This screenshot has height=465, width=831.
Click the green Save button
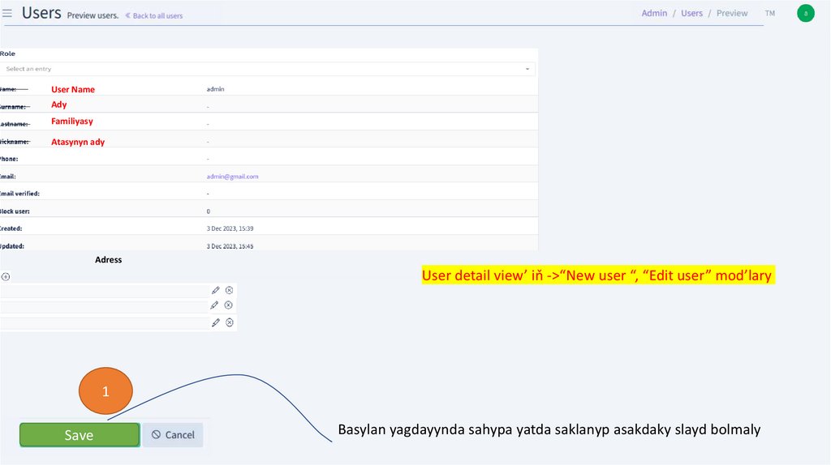click(80, 435)
